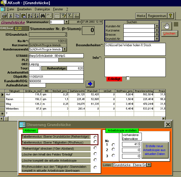Select 'Lösche komplett die aktuelle Arbeitskopie' option
The height and width of the screenshot is (177, 181).
coord(95,160)
